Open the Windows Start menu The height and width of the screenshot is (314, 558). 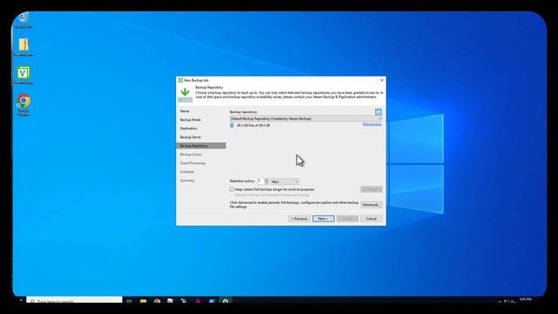click(21, 301)
